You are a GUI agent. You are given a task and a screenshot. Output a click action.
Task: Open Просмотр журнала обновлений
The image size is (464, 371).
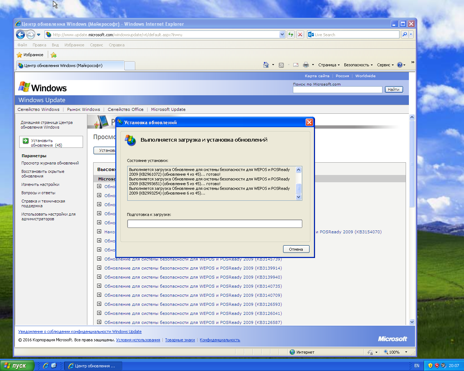50,163
